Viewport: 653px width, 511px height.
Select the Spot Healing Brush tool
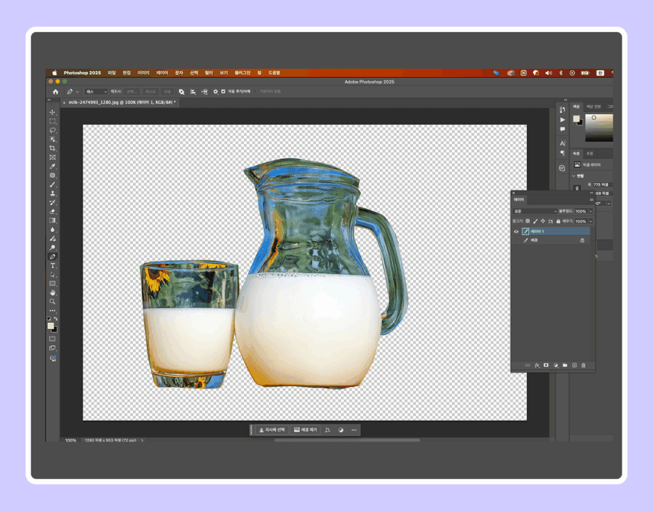[52, 175]
